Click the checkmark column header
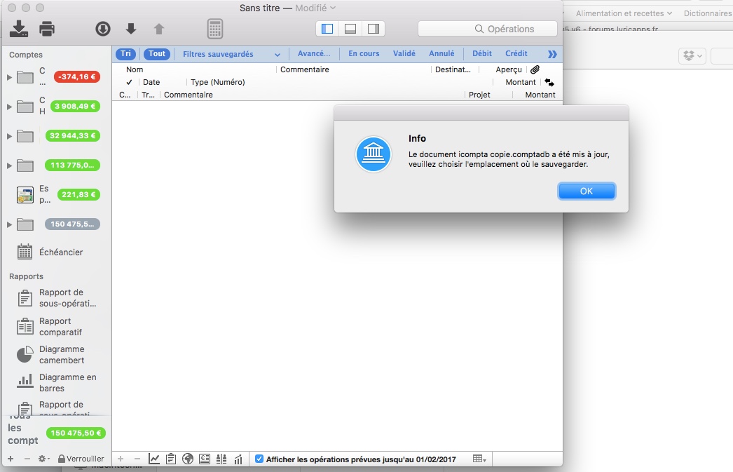 tap(129, 82)
